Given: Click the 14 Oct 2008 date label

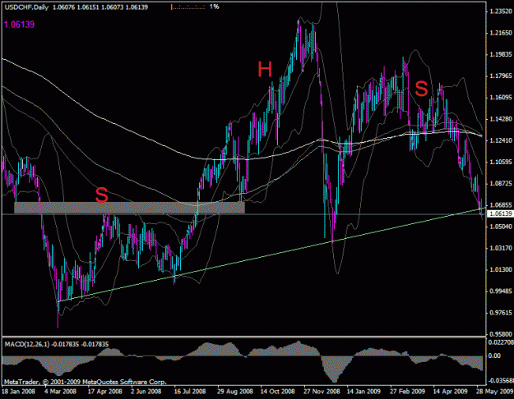Looking at the screenshot, I should [278, 392].
